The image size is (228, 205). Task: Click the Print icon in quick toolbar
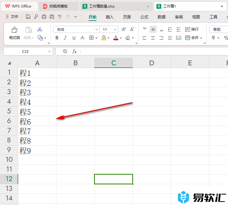44,17
